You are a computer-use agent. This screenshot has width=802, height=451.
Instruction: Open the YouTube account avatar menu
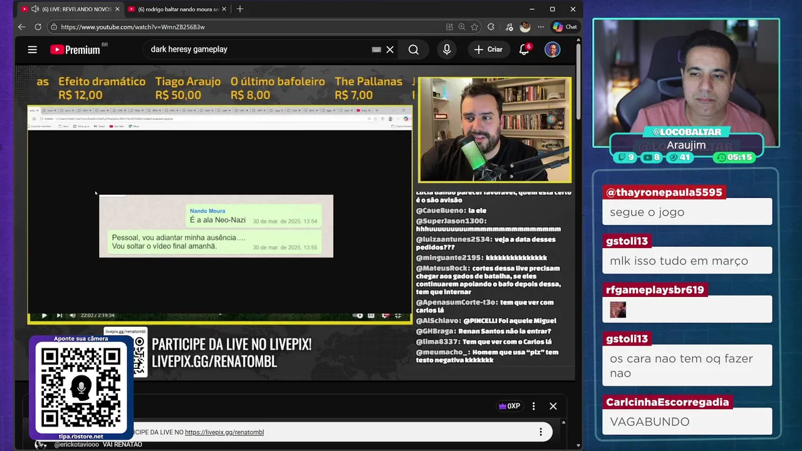552,49
